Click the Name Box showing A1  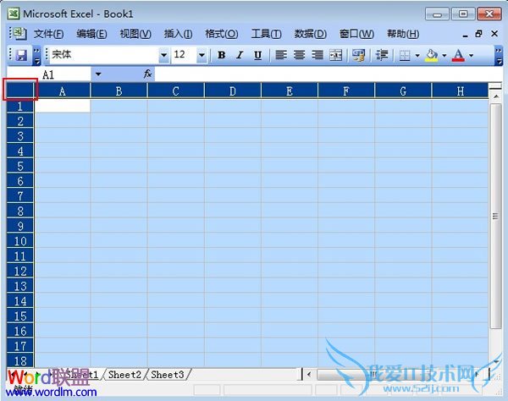48,74
